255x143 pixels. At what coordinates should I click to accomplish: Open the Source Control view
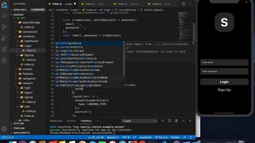point(4,27)
